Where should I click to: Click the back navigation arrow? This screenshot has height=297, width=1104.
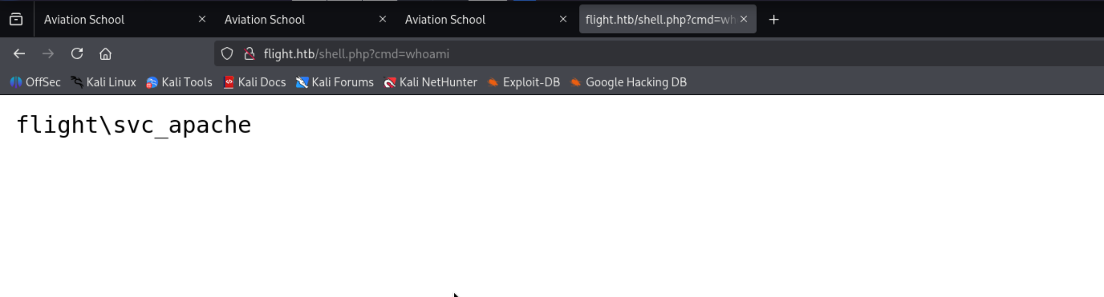(x=19, y=54)
